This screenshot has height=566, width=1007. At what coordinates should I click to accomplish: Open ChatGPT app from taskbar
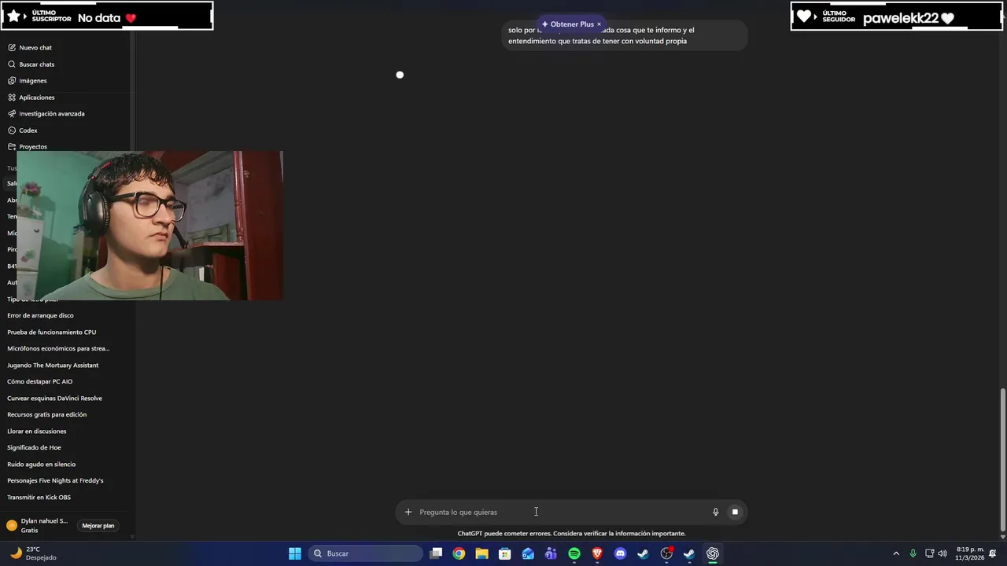coord(713,553)
